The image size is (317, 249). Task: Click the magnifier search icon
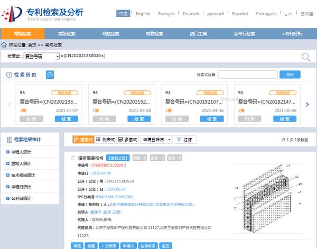[x=305, y=57]
